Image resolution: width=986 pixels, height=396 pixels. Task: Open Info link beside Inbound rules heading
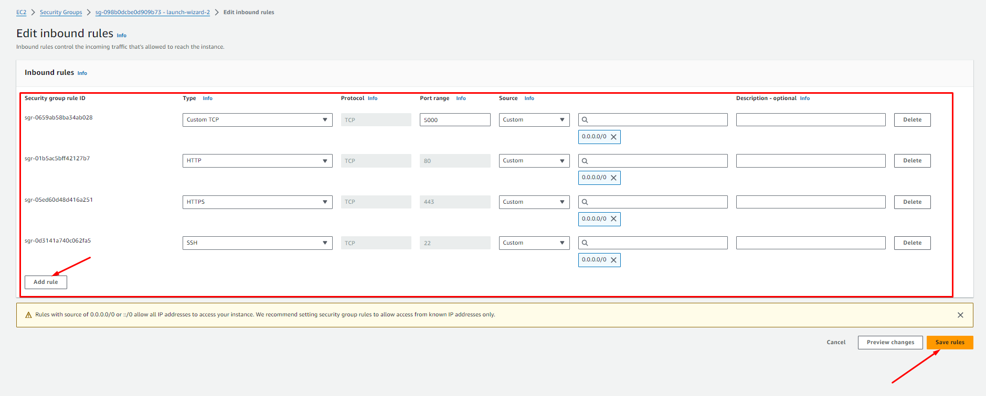tap(82, 73)
